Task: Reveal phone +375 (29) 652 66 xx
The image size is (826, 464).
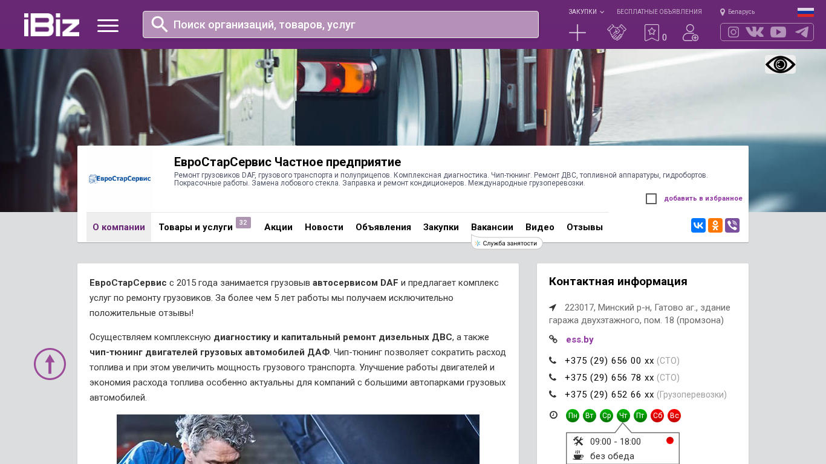Action: 610,395
